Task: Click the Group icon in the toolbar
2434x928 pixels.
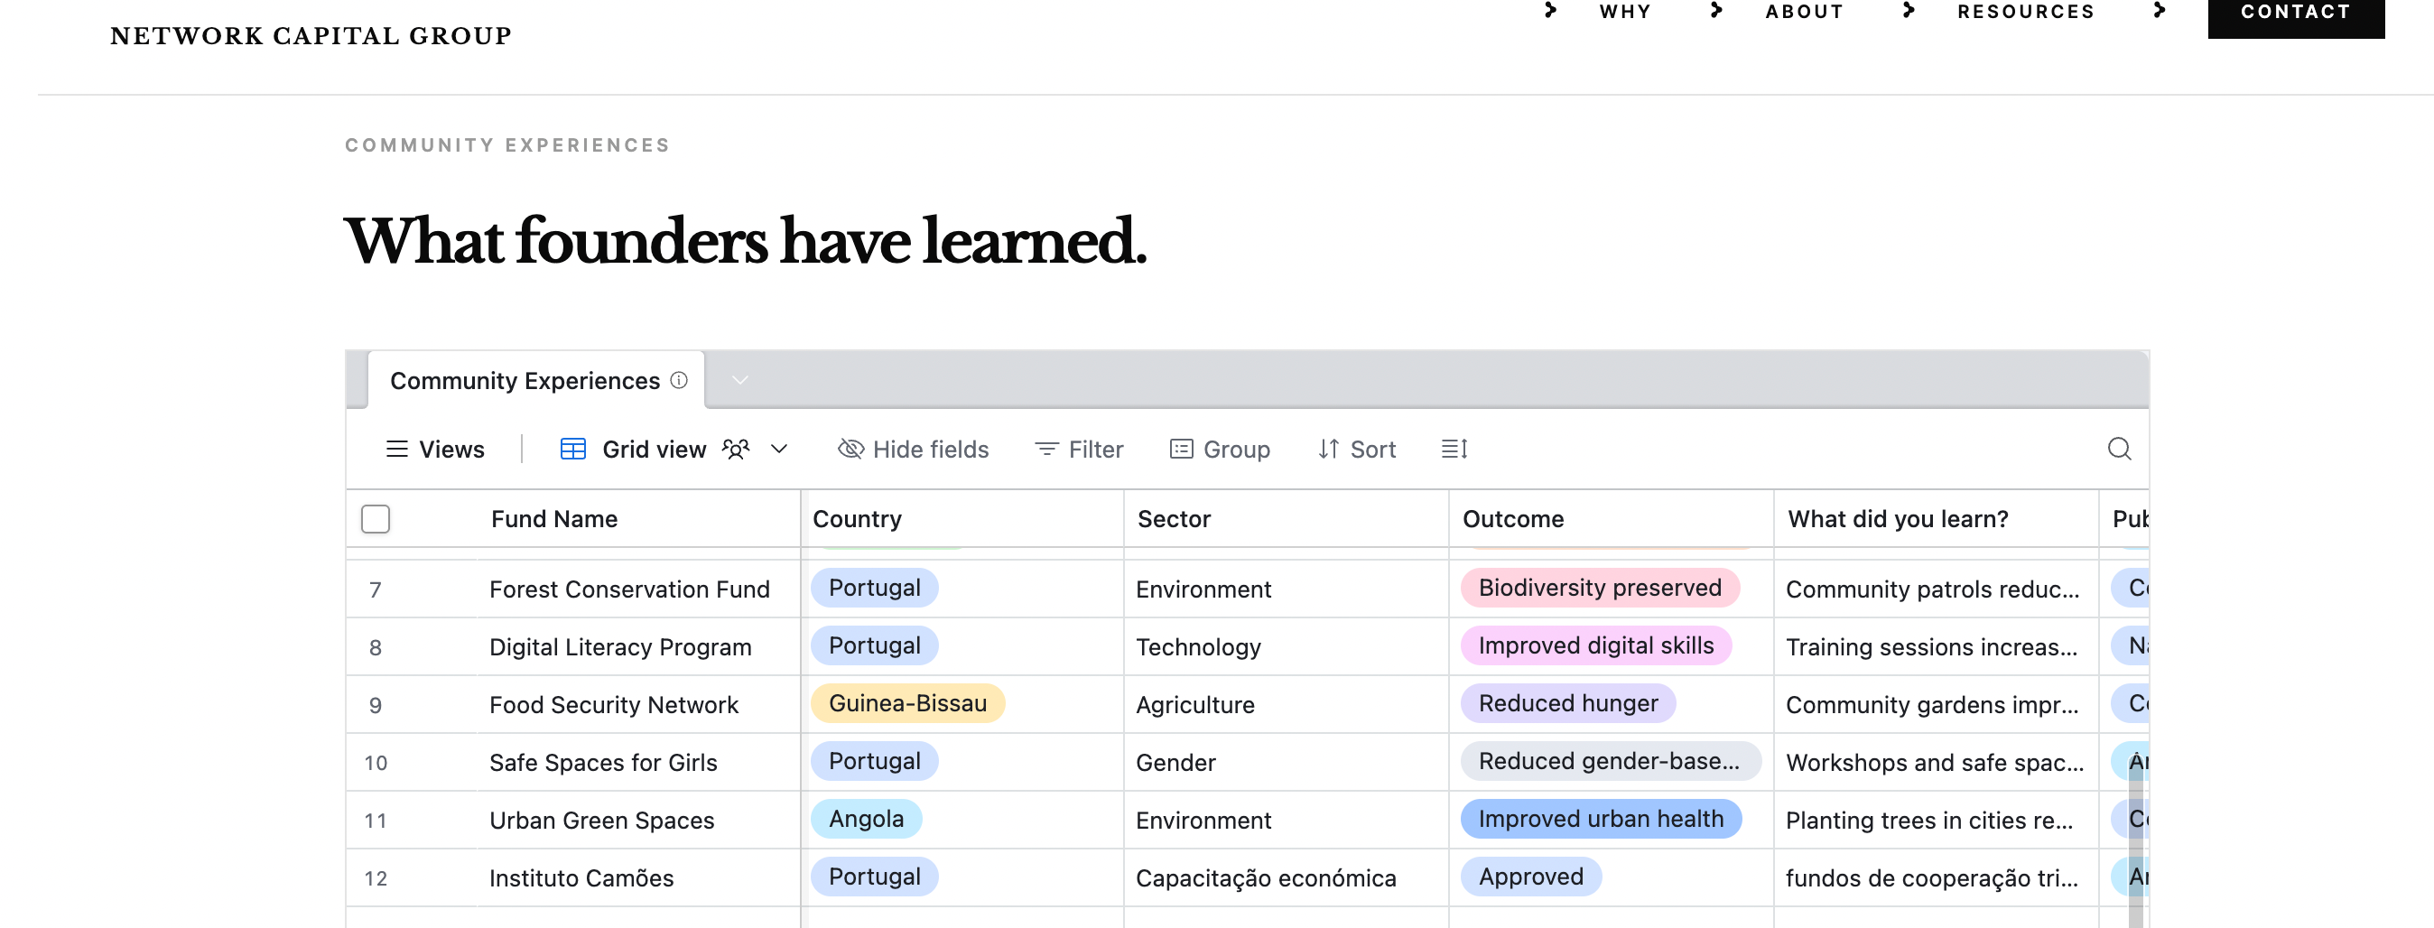Action: (1181, 449)
